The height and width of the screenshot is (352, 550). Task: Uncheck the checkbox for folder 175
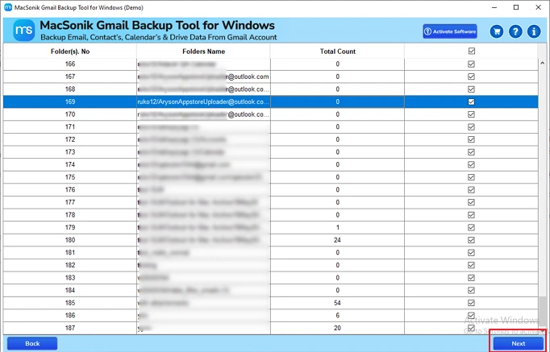click(472, 177)
